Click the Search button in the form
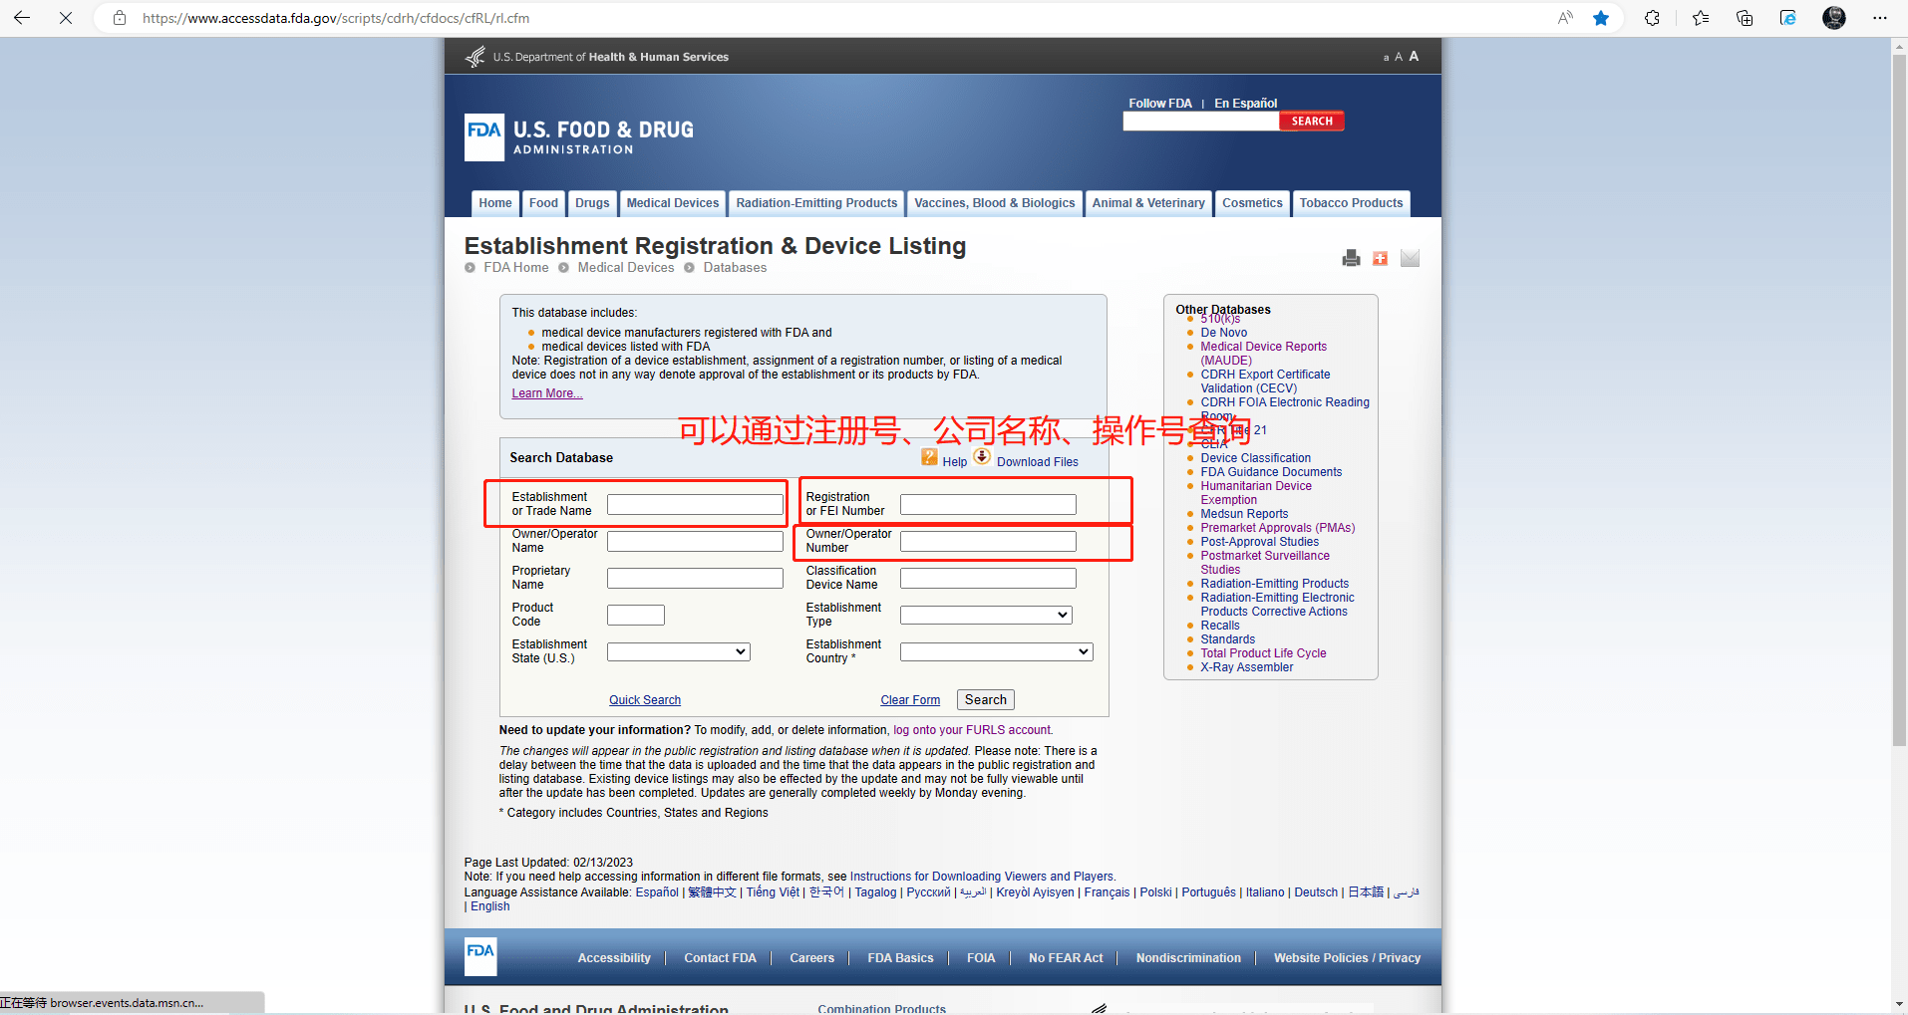 986,699
